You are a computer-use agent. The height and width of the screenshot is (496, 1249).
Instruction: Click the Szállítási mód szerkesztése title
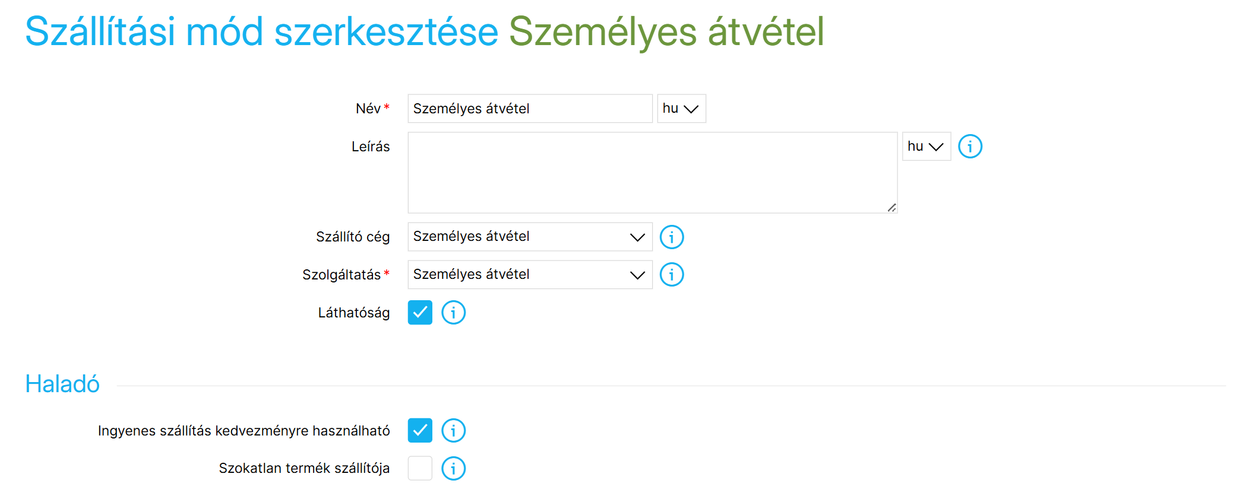coord(261,31)
